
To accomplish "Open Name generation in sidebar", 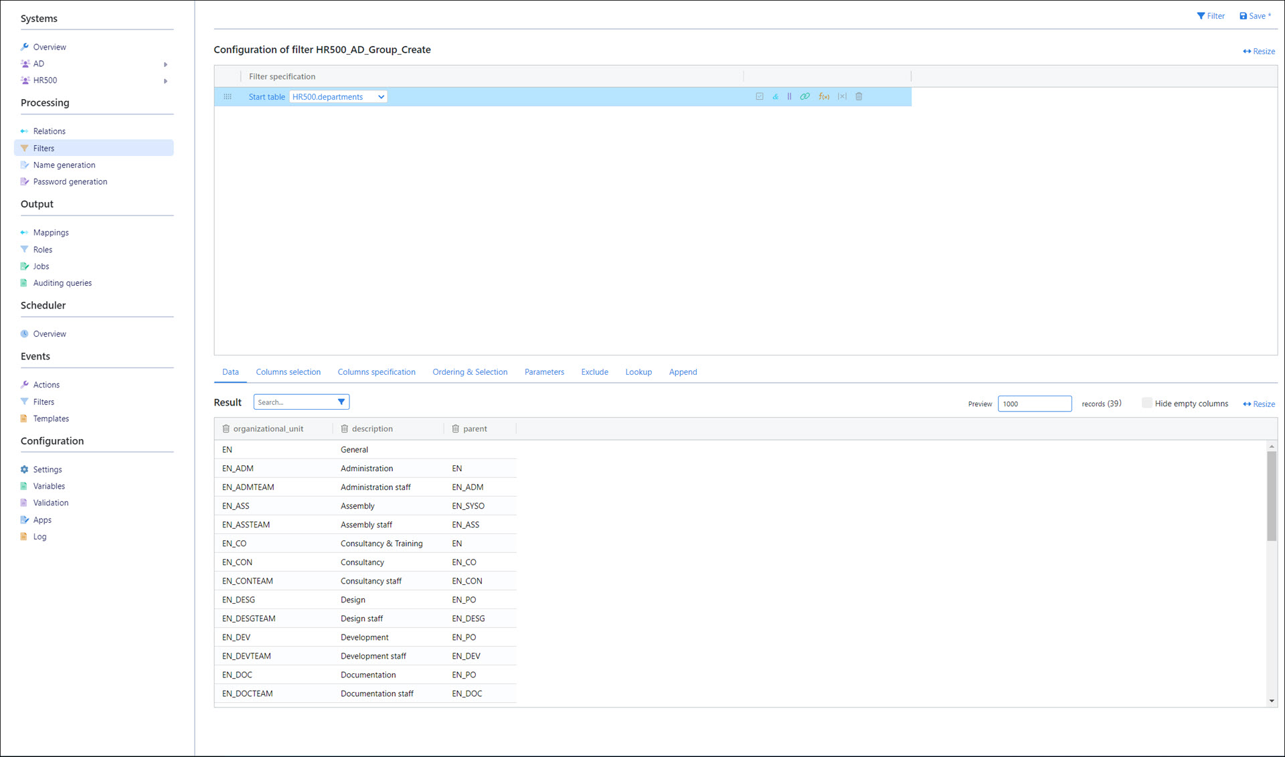I will (x=64, y=165).
